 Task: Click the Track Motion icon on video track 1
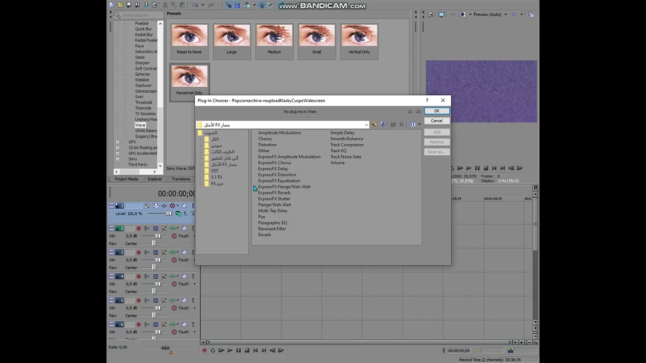coord(155,206)
